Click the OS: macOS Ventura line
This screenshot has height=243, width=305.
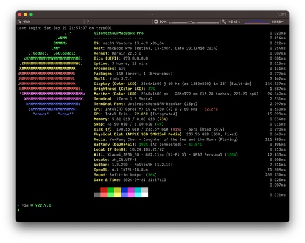tap(128, 43)
